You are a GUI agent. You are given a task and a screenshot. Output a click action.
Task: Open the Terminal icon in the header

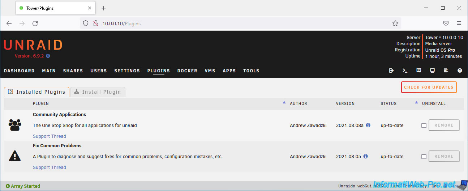pos(405,71)
